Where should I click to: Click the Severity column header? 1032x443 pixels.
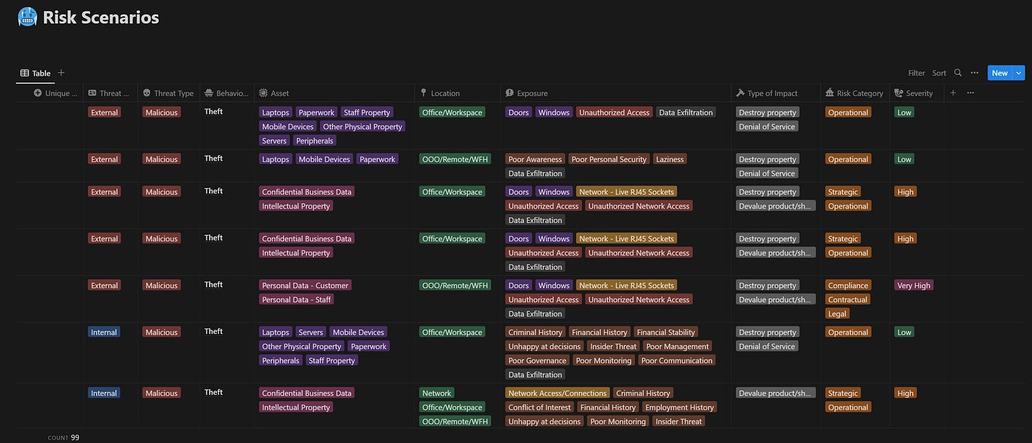914,93
